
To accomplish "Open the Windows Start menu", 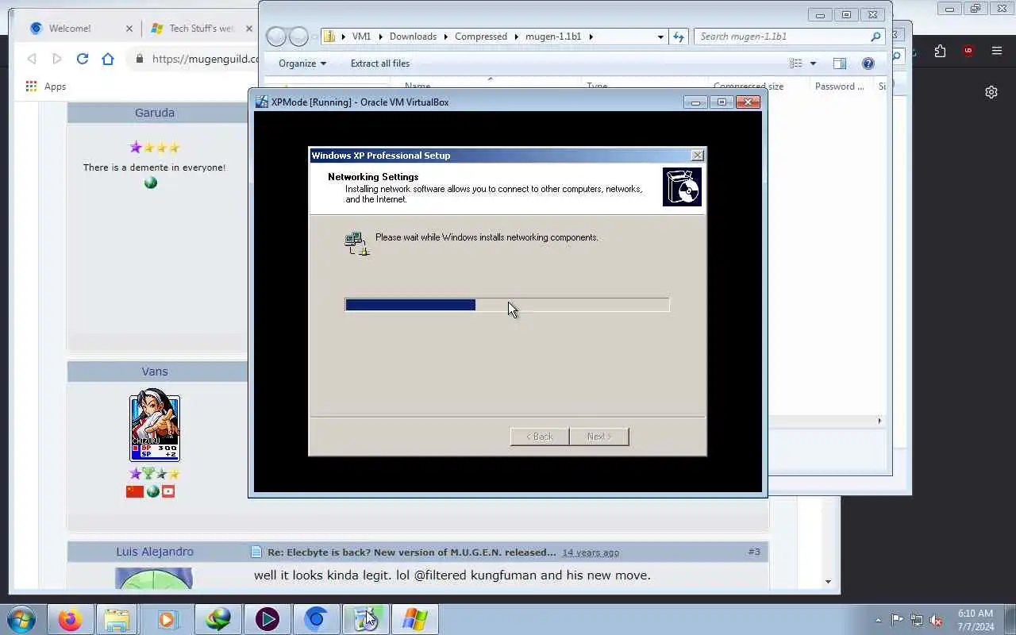I will [21, 619].
